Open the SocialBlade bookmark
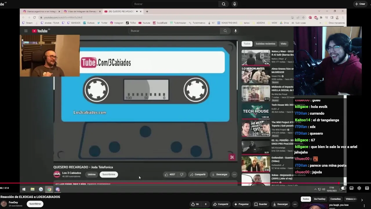371x209 pixels. pos(160,23)
